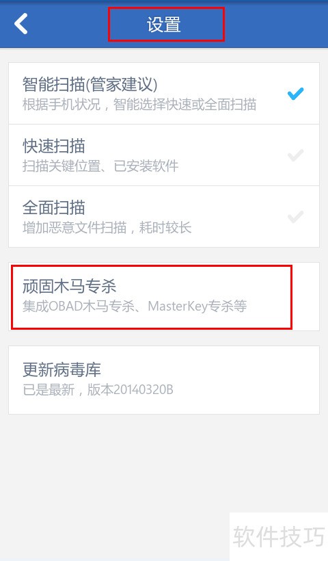Image resolution: width=328 pixels, height=561 pixels.
Task: Tap the back arrow icon
Action: [x=20, y=24]
